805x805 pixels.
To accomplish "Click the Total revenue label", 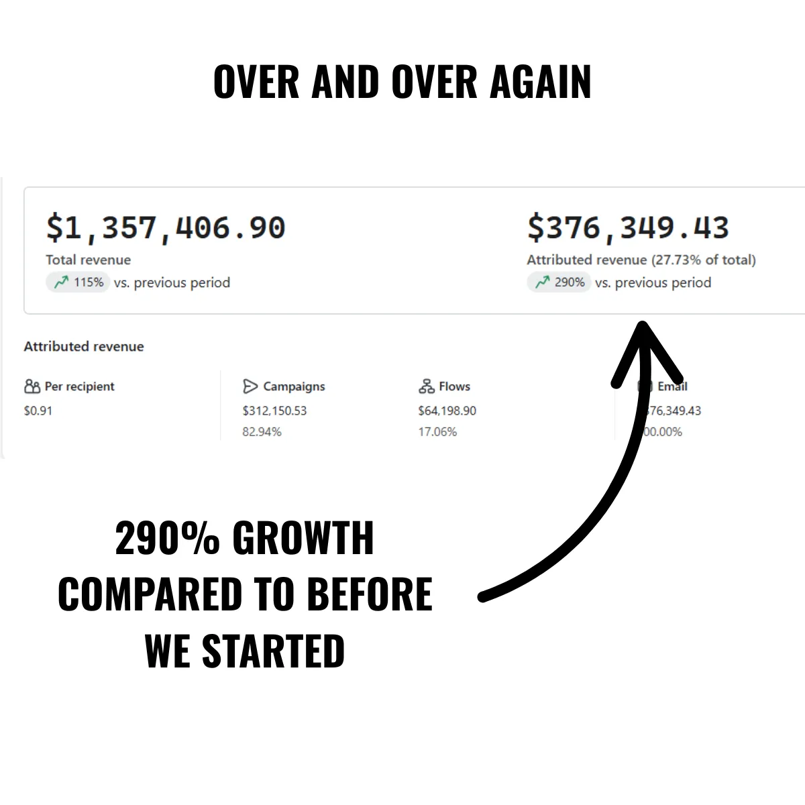I will tap(89, 260).
